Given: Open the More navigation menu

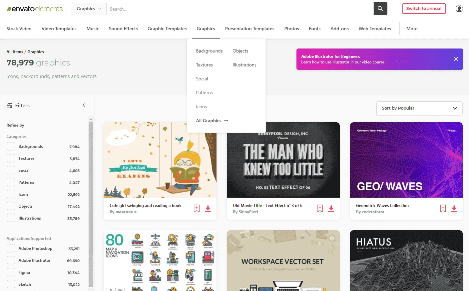Looking at the screenshot, I should point(412,29).
